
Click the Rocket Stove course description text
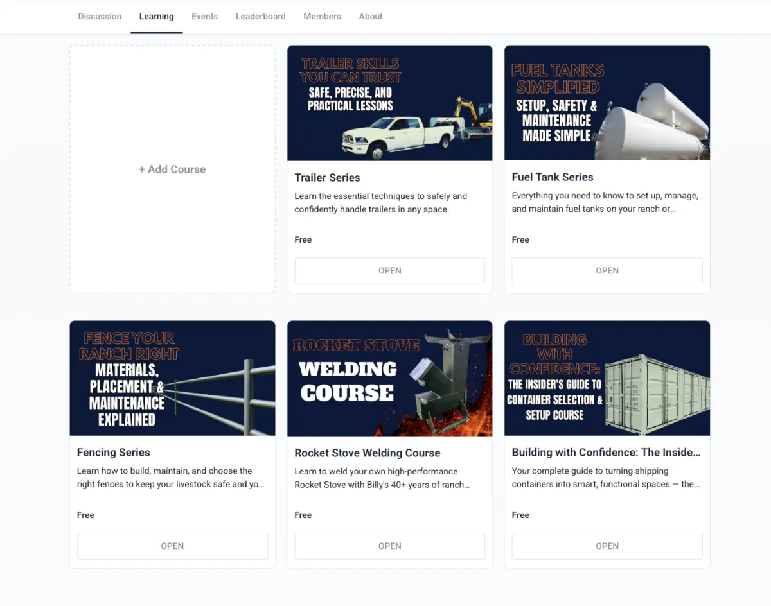382,478
